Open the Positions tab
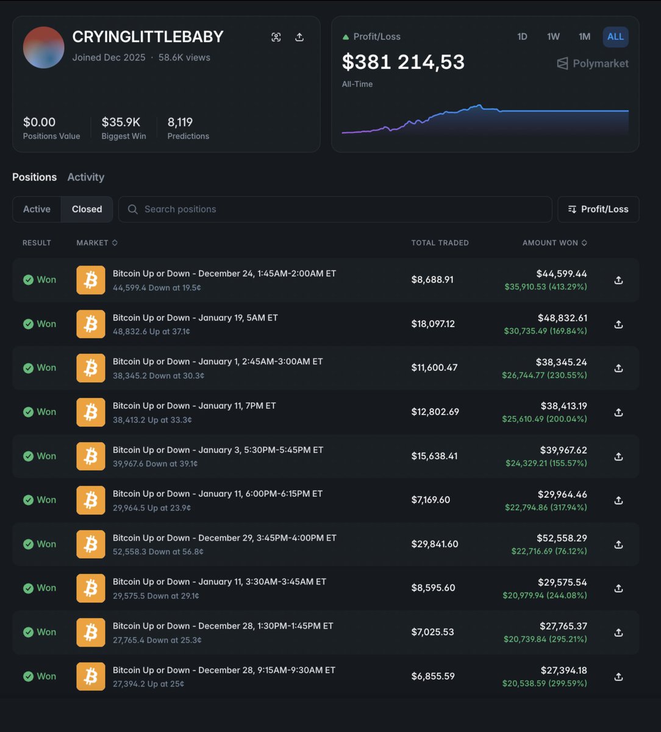 click(x=34, y=177)
